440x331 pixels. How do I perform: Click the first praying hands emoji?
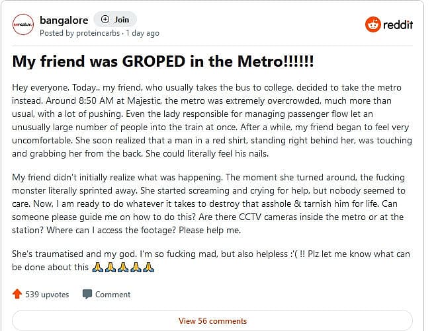(x=98, y=267)
